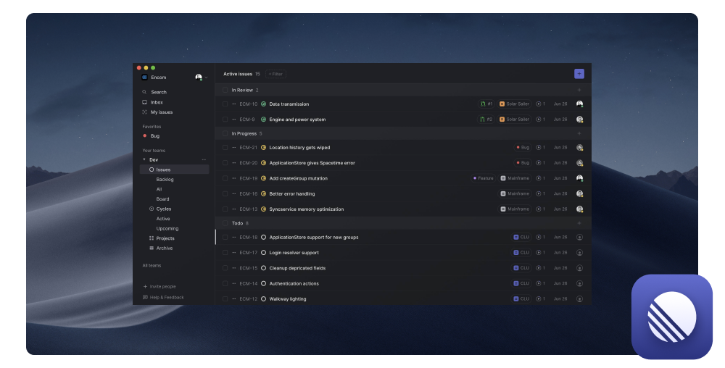The width and height of the screenshot is (725, 368).
Task: Add an issue to In Review group
Action: click(x=579, y=90)
